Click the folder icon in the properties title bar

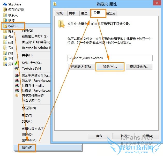pos(55,4)
